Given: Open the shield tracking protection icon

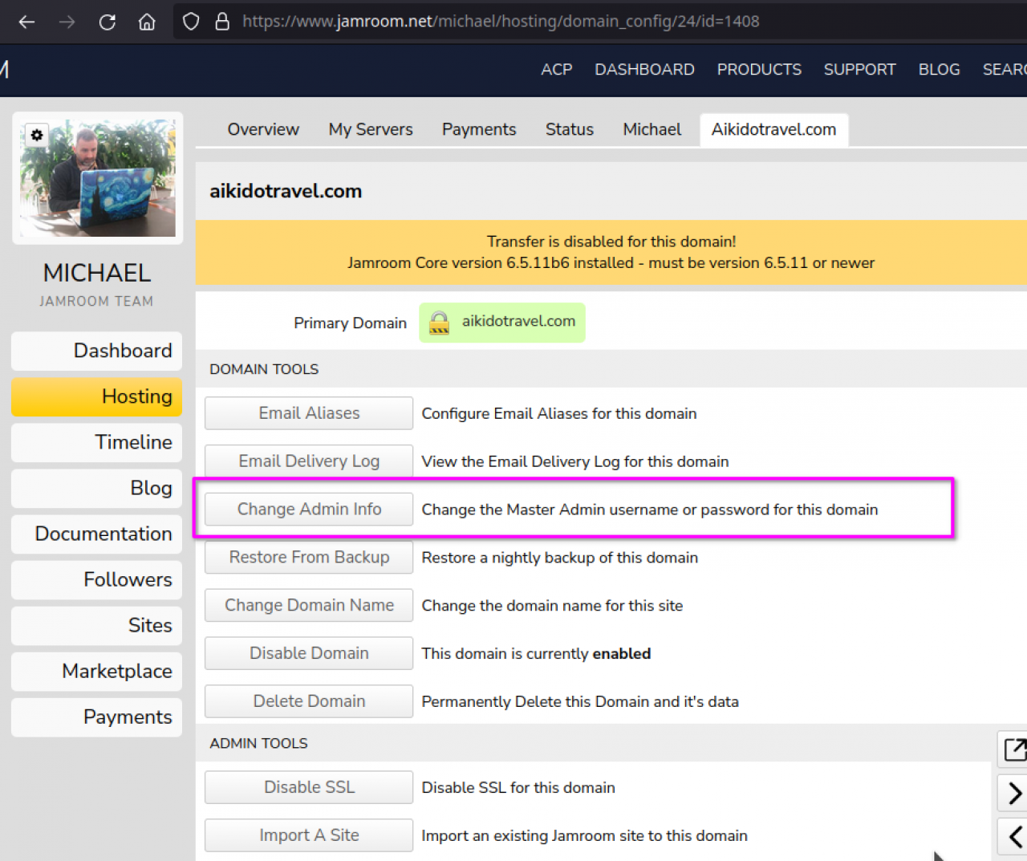Looking at the screenshot, I should tap(191, 22).
